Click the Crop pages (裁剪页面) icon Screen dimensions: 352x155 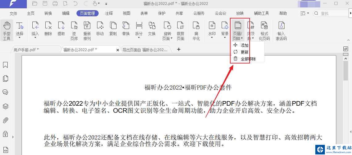180,26
